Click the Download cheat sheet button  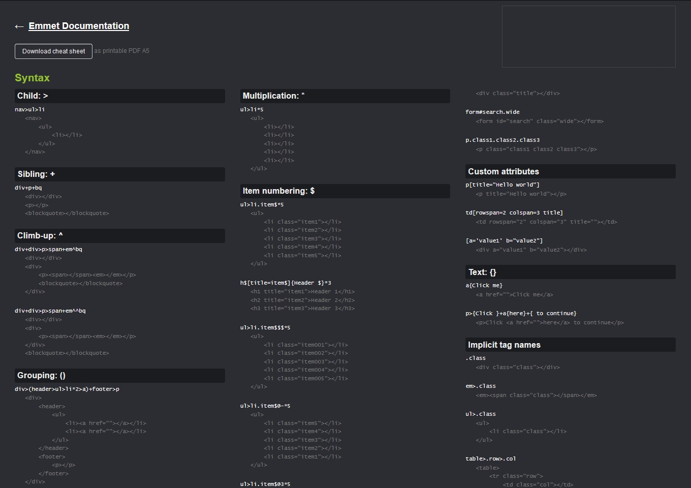pyautogui.click(x=53, y=51)
